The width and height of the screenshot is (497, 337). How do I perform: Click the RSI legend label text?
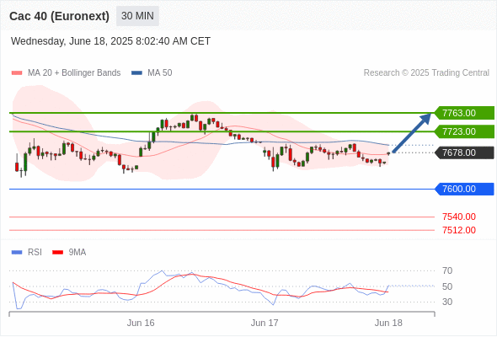[35, 253]
